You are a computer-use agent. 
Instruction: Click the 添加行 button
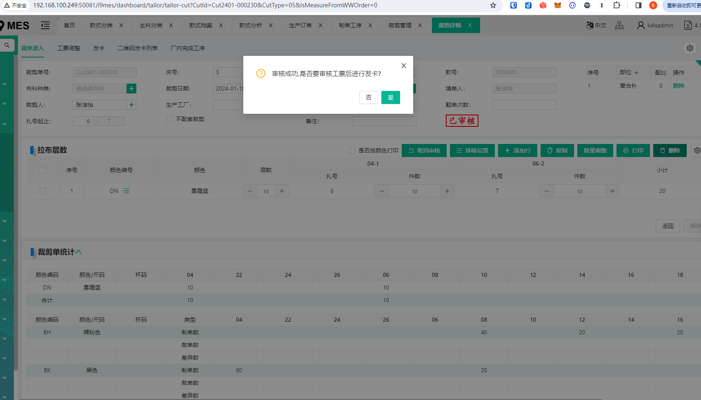[x=518, y=150]
